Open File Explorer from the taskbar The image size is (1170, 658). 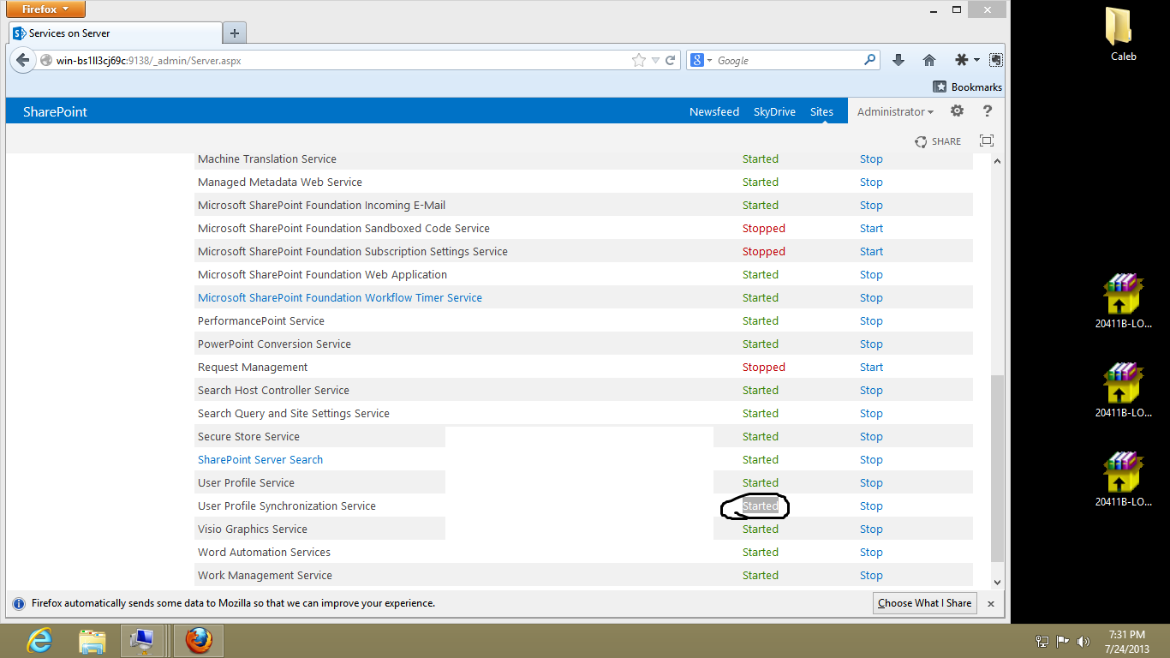tap(92, 640)
